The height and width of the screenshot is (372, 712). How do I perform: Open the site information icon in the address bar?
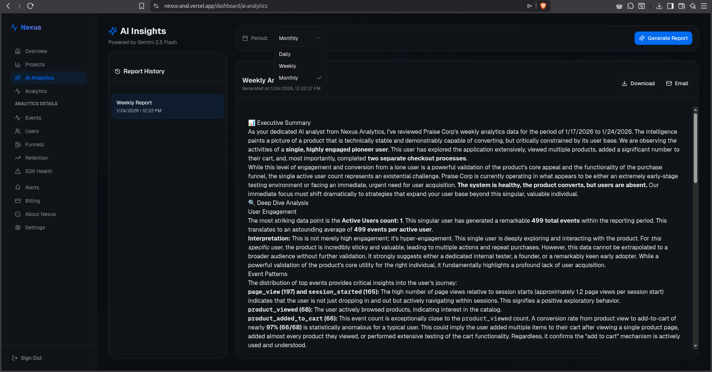pos(156,6)
